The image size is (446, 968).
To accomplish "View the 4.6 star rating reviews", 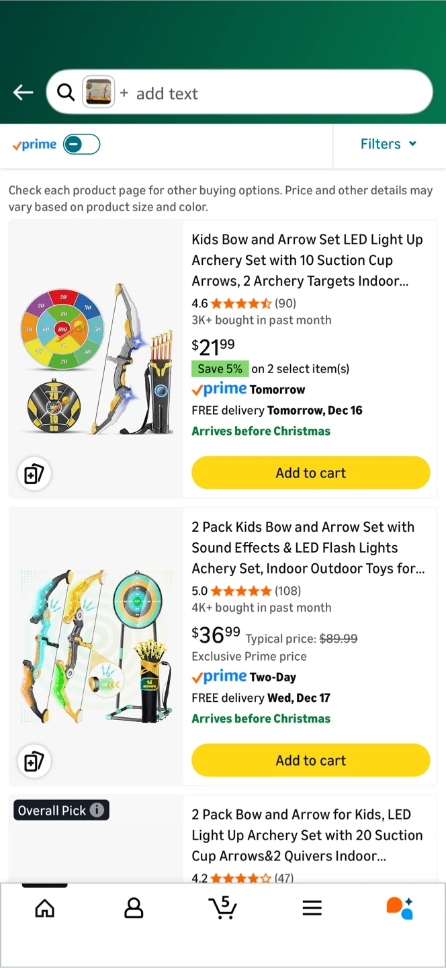I will point(240,303).
